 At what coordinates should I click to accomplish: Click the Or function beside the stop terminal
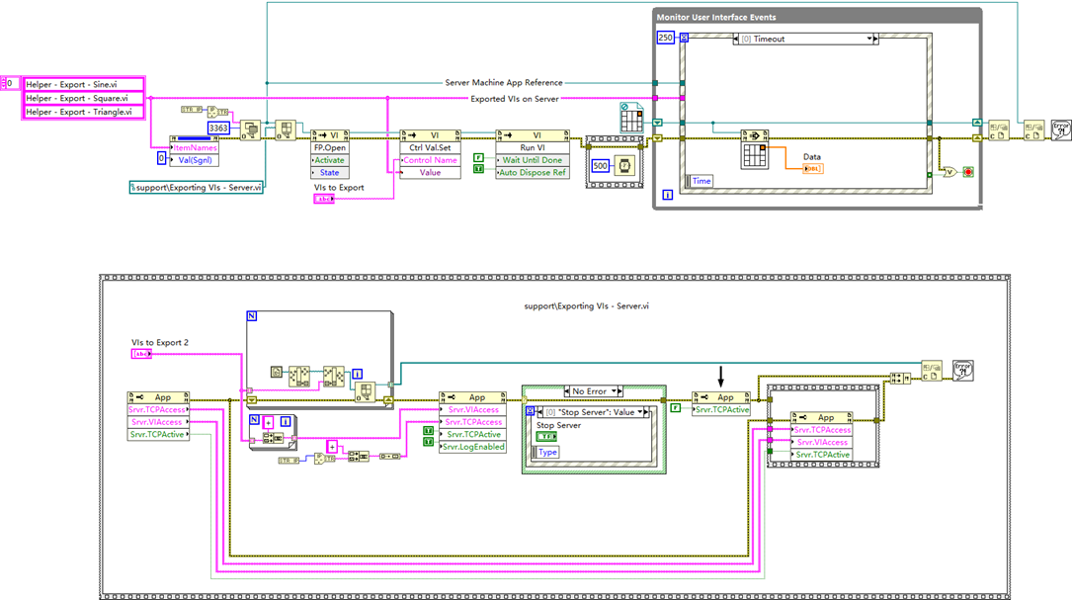[948, 172]
